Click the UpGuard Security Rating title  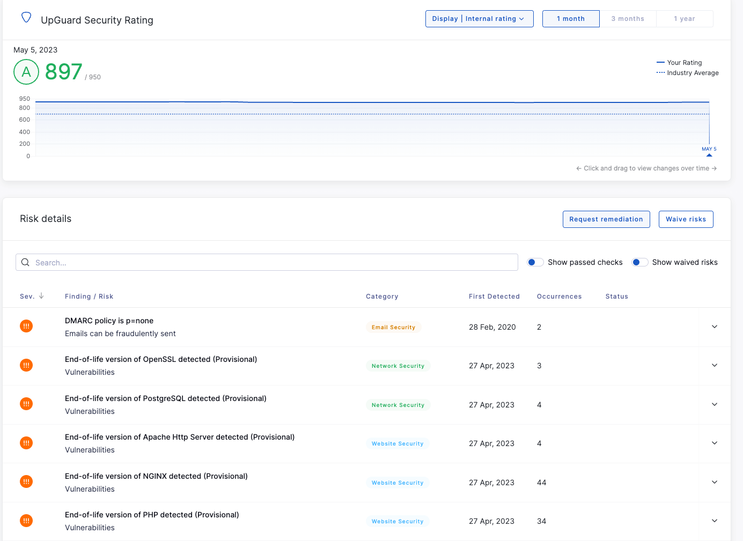point(97,20)
